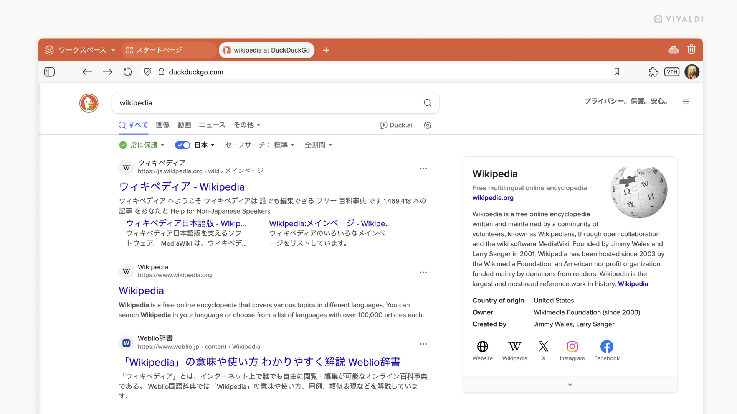Expand the ワークスペース dropdown arrow
The image size is (737, 414).
click(113, 50)
